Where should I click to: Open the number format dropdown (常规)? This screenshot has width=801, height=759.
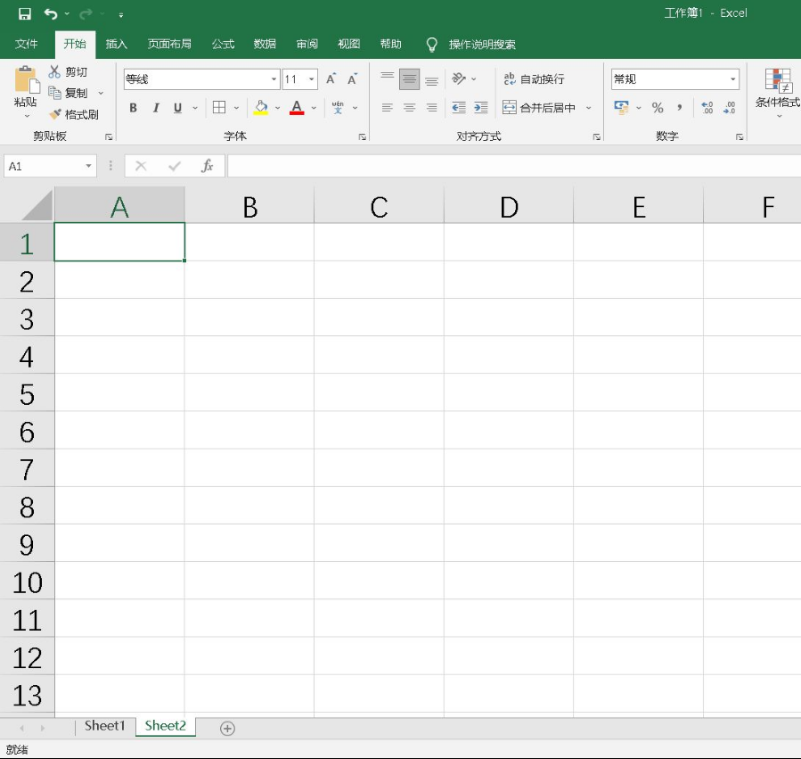coord(733,79)
